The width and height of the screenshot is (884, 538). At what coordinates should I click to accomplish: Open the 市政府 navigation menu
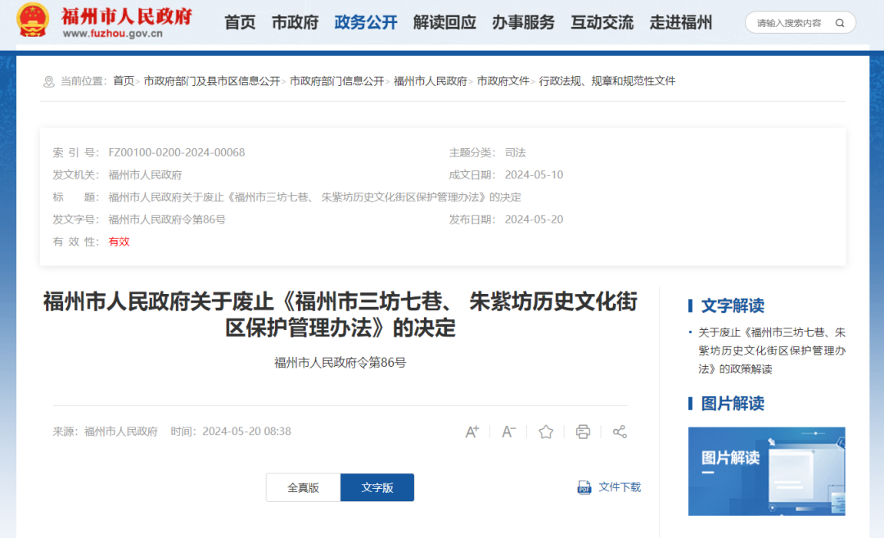pos(295,23)
